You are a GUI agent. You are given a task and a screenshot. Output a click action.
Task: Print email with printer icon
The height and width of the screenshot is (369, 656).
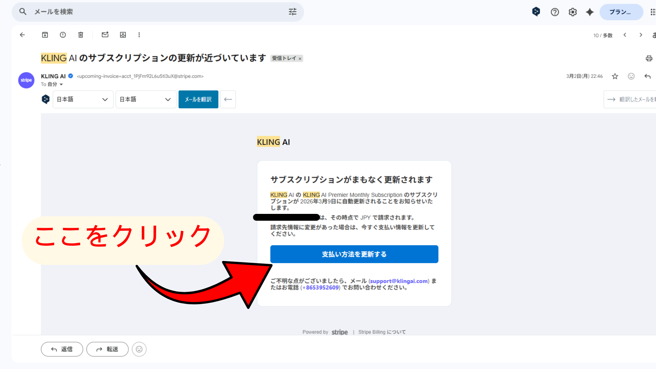click(x=649, y=58)
